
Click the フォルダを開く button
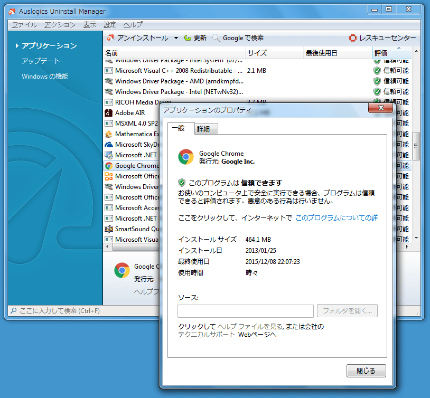(x=347, y=311)
